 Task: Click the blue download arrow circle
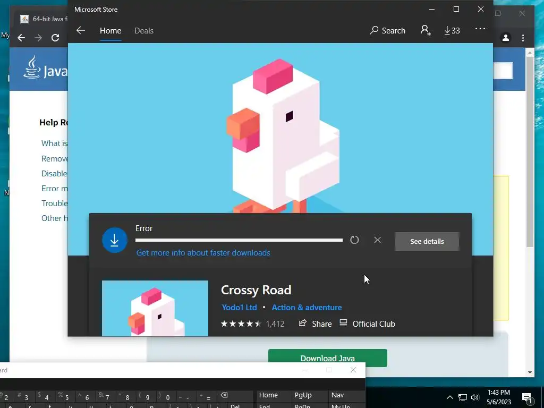coord(115,240)
